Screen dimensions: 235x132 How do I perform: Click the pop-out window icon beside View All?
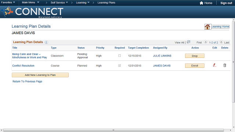point(188,42)
